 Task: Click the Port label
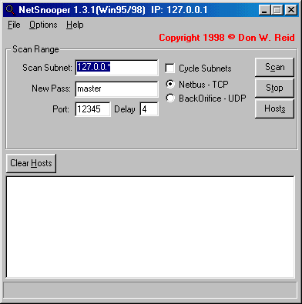[61, 109]
